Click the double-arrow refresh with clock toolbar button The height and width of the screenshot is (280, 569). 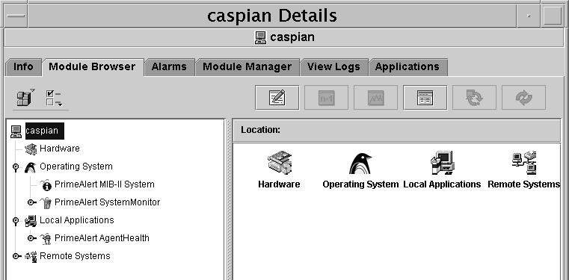coord(474,97)
